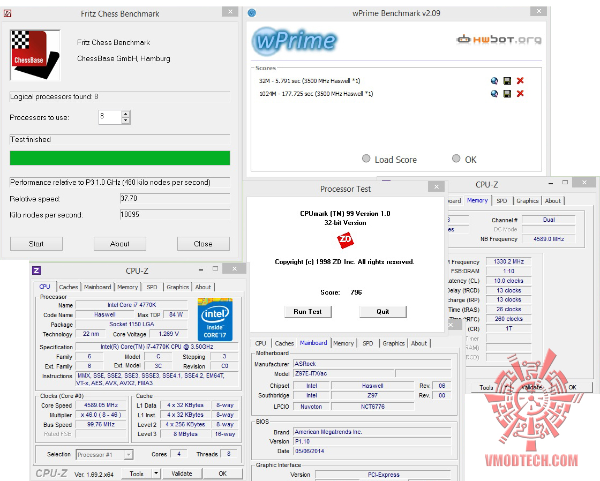This screenshot has height=481, width=600.
Task: Open Memory tab in Mainboard CPU-Z window
Action: pos(343,343)
